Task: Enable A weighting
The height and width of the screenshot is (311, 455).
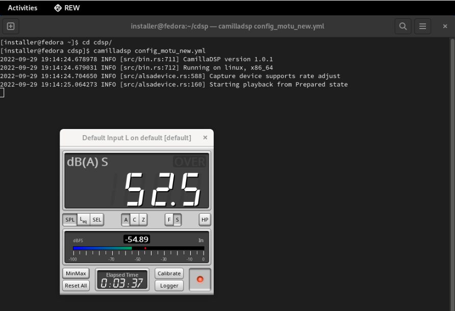Action: [125, 220]
